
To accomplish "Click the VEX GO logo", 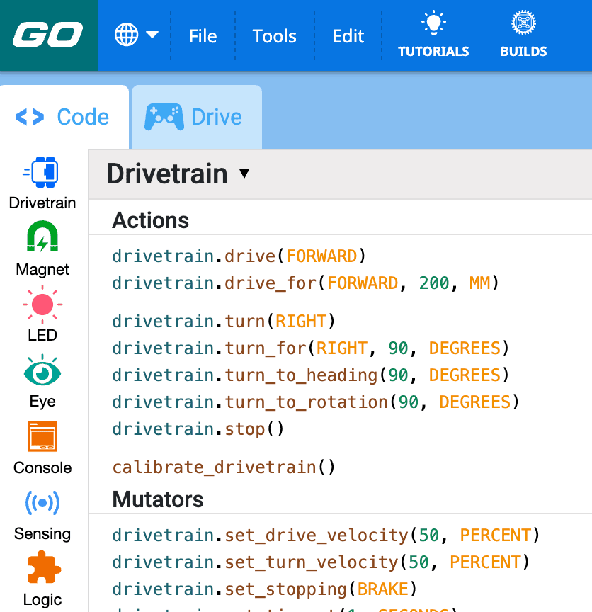I will point(47,34).
